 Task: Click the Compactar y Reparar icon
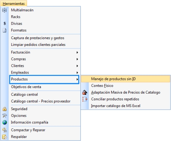[x=4, y=130]
